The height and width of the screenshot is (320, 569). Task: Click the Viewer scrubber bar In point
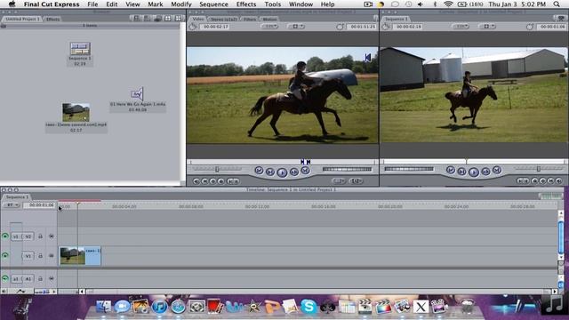pyautogui.click(x=302, y=162)
